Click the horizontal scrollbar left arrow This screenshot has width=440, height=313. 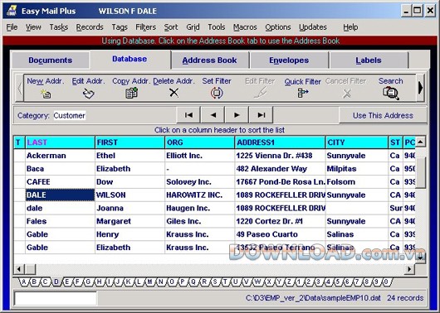(x=18, y=269)
